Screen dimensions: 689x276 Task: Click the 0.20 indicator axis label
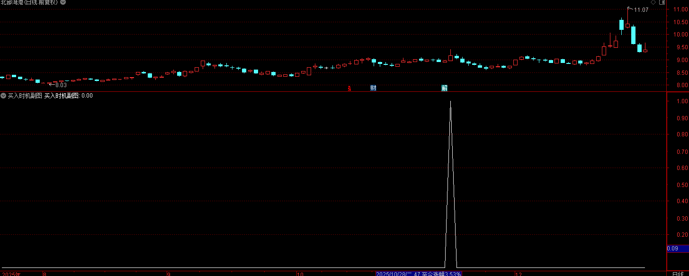(682, 235)
